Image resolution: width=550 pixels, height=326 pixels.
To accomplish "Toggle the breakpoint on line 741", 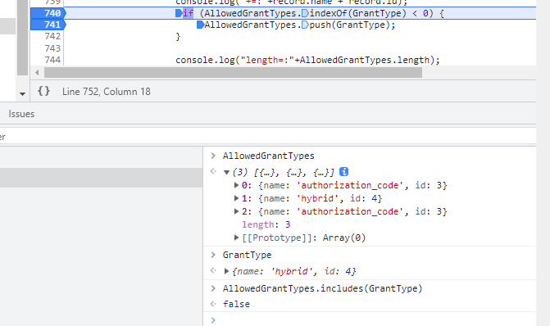I will coord(48,25).
